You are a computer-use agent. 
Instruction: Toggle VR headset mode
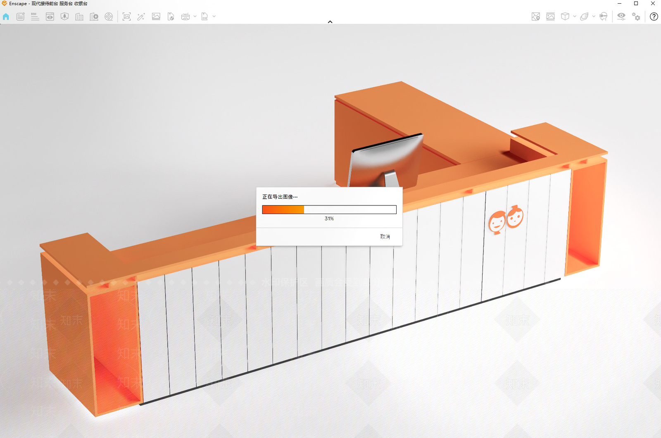coord(604,17)
